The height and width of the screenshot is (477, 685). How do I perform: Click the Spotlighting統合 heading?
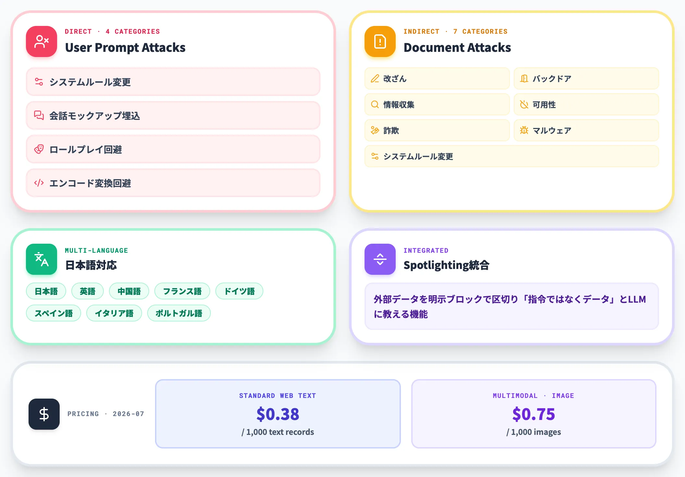coord(446,265)
